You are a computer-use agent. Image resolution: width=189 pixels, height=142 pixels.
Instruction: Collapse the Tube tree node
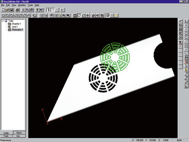tap(3, 21)
